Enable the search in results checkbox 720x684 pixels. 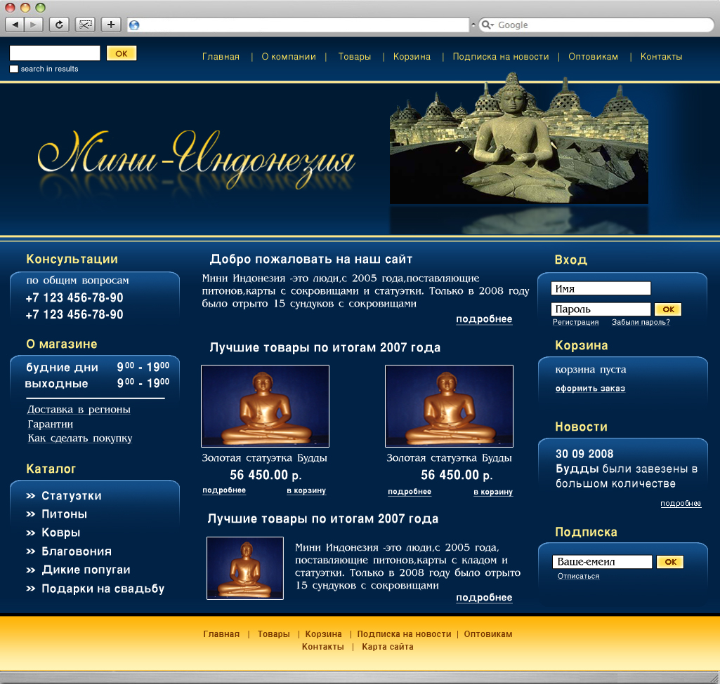click(13, 68)
